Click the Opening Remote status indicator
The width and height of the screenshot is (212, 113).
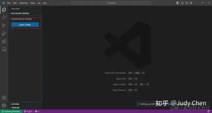(11, 111)
